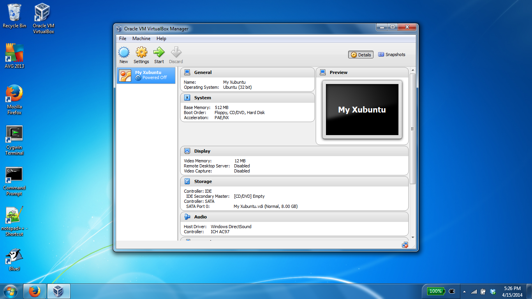Click the '[CD/DVD] Empty' storage entry
The width and height of the screenshot is (532, 299).
[x=249, y=196]
